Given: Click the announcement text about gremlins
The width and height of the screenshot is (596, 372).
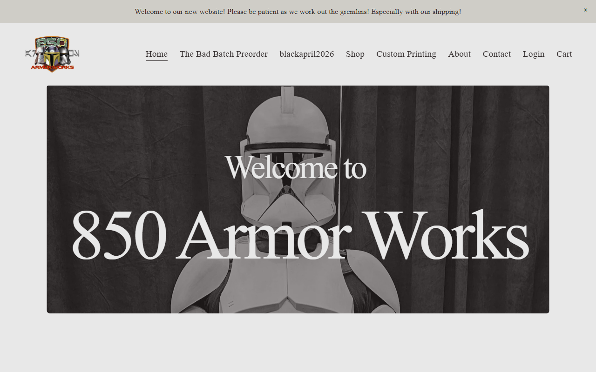Looking at the screenshot, I should (x=298, y=12).
